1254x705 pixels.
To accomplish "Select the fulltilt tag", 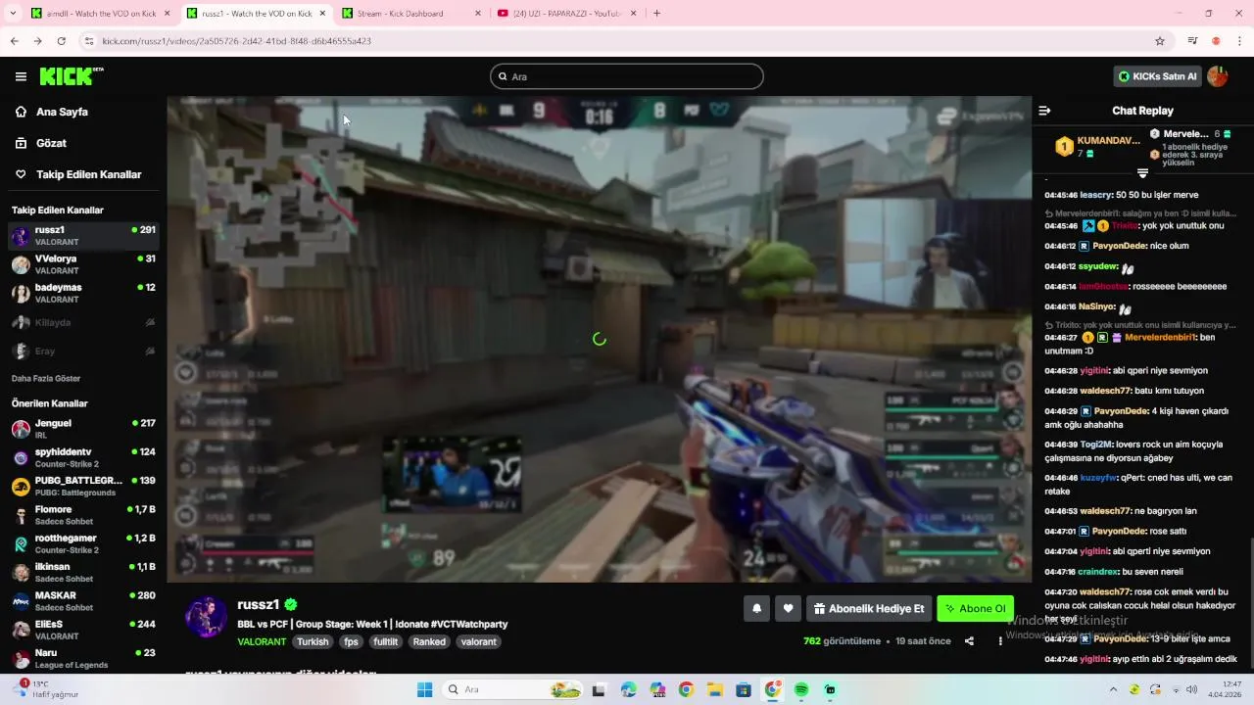I will [x=385, y=642].
